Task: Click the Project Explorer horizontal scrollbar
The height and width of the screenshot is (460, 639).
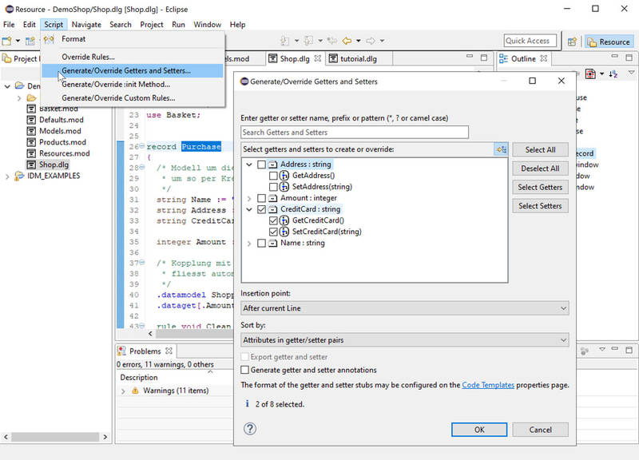Action: [x=55, y=437]
